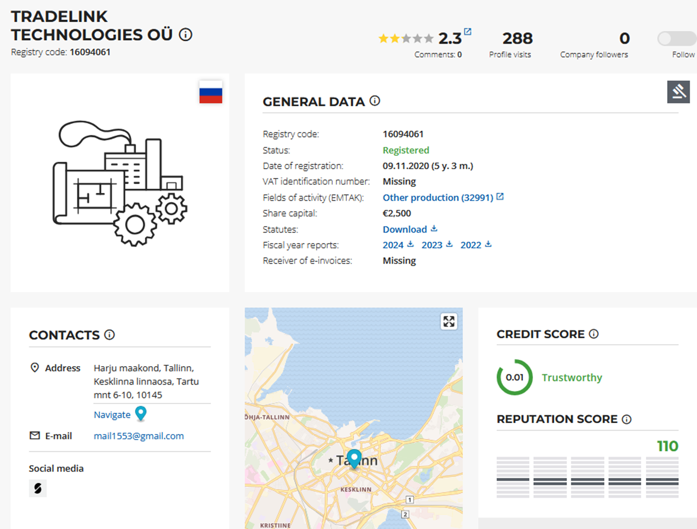Click the location pin on Tallinn map

(x=354, y=459)
